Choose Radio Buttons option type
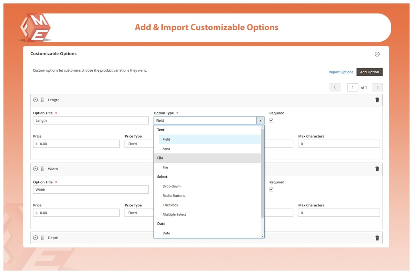The image size is (413, 274). point(174,196)
